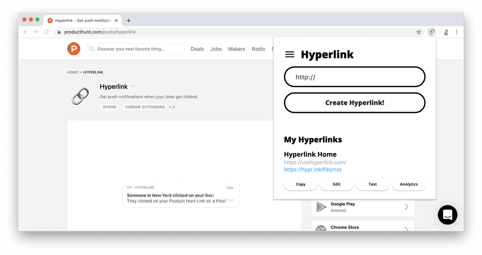The width and height of the screenshot is (482, 255).
Task: View site info via the padlock icon
Action: click(59, 32)
